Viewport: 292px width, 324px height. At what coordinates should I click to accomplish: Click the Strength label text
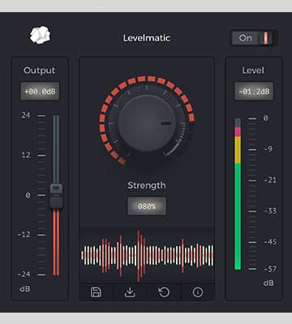(x=147, y=185)
